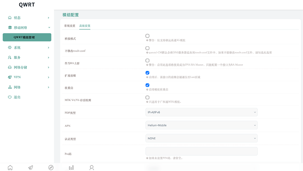
Task: Click the 状态 home icon in sidebar
Action: tap(10, 17)
